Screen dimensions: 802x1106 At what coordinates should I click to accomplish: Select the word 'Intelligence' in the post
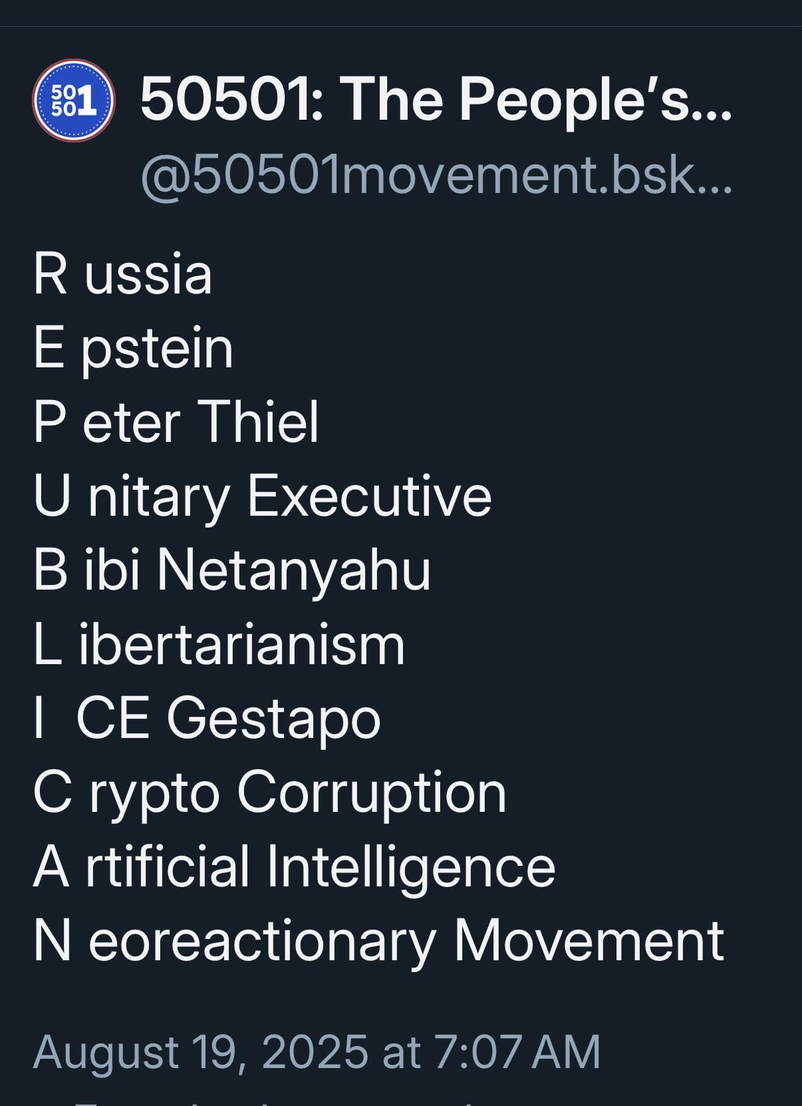click(410, 867)
